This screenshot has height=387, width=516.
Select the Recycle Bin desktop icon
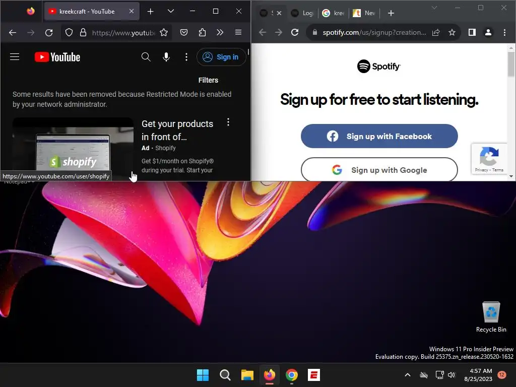point(491,317)
